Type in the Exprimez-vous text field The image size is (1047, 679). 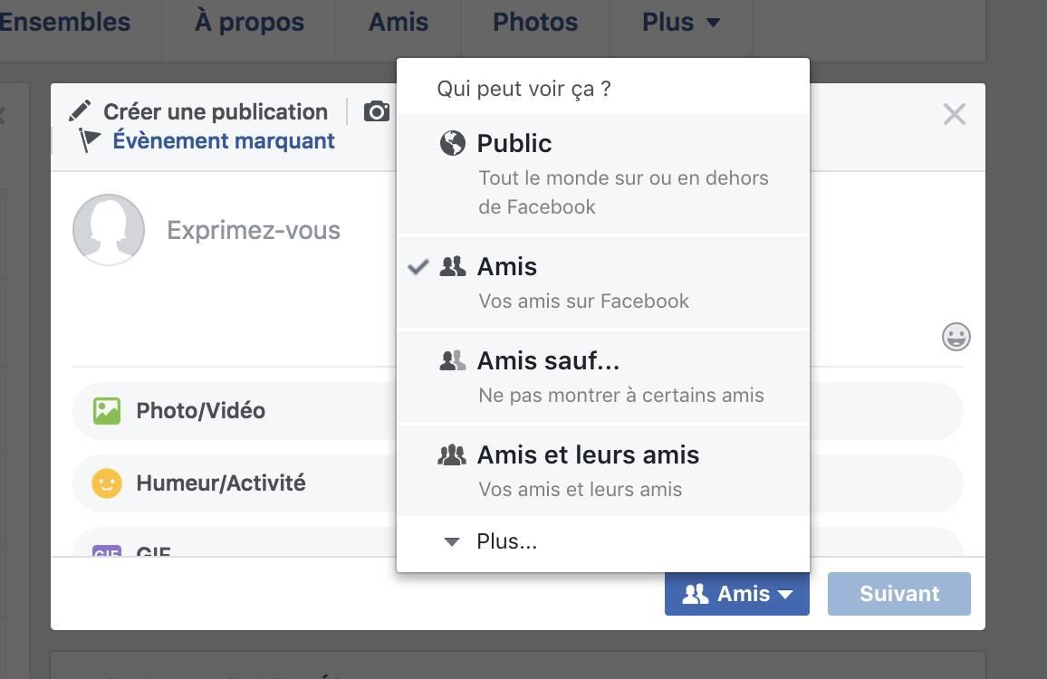[x=254, y=230]
